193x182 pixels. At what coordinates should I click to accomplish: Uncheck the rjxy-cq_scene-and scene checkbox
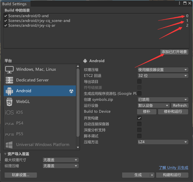(x=6, y=20)
